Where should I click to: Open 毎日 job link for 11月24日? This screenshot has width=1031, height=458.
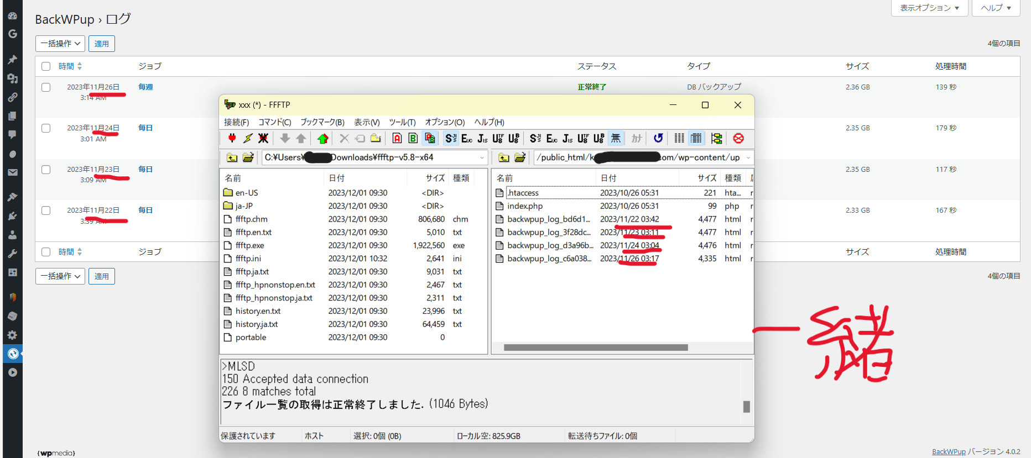[x=145, y=128]
